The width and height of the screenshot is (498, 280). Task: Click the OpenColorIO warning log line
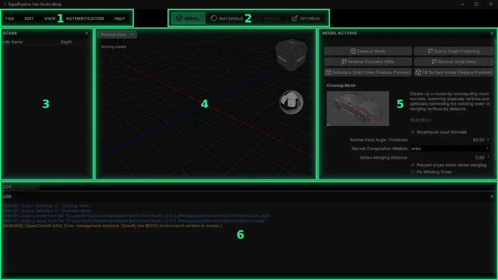click(x=112, y=226)
